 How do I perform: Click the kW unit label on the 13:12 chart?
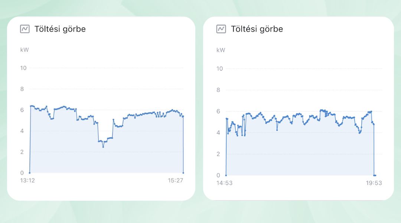point(24,49)
